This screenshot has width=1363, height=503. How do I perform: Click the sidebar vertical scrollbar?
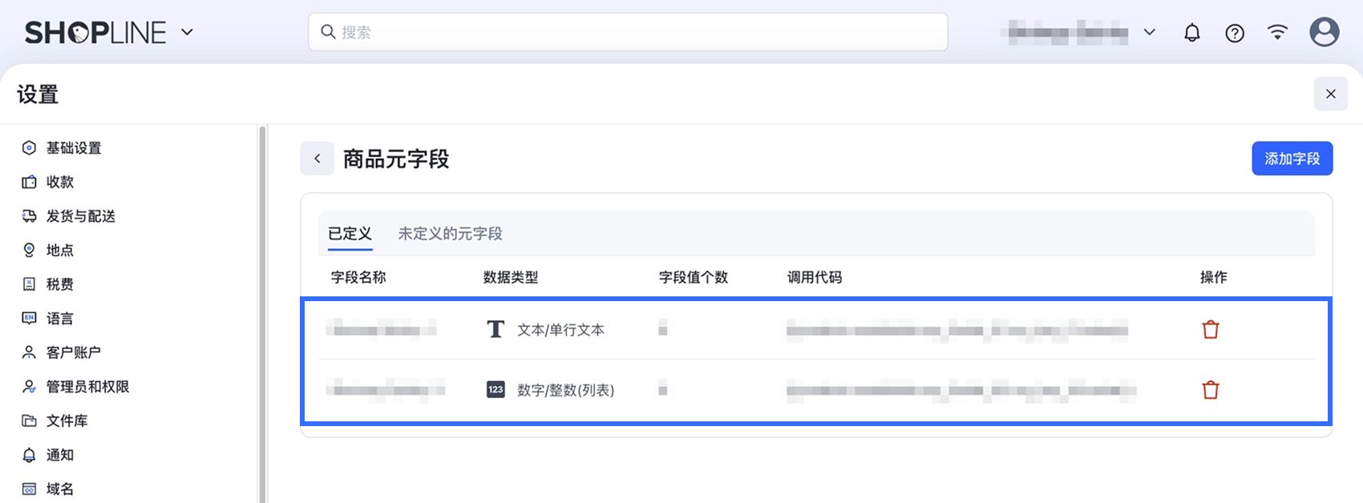click(x=262, y=312)
